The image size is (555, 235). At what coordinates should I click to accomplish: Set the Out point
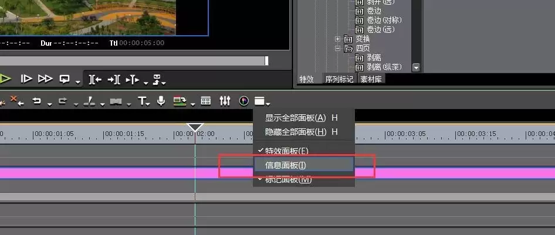pos(114,80)
